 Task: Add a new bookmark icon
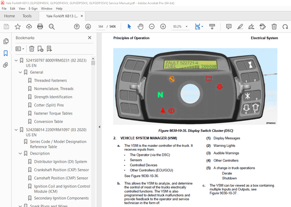pos(40,49)
